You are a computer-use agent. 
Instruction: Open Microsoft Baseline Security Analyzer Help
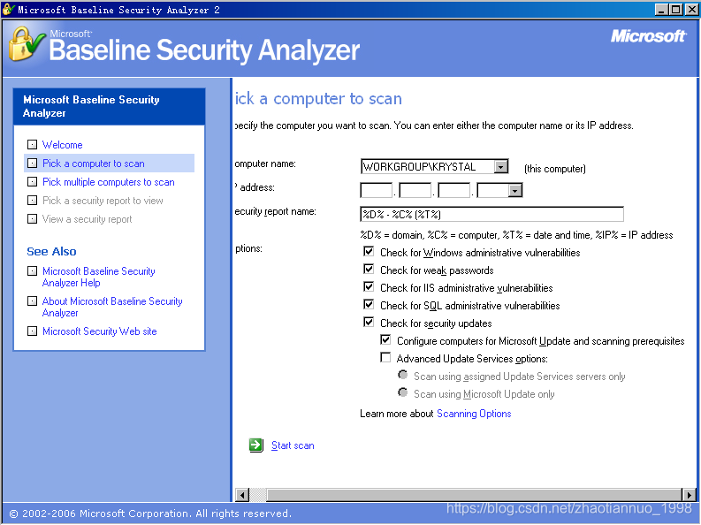pos(98,277)
